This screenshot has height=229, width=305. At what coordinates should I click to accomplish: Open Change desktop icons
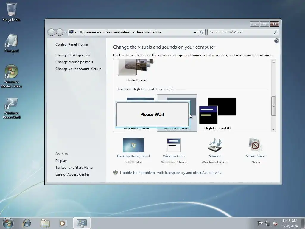click(73, 55)
